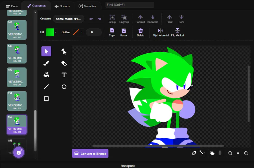Click the canvas vertical scrollbar
Image resolution: width=254 pixels, height=168 pixels.
(x=249, y=94)
